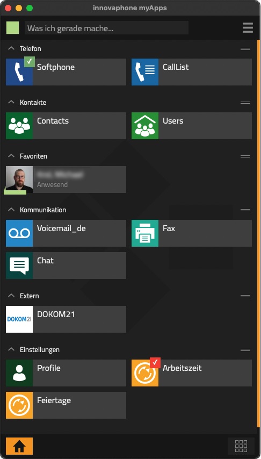Go to the home screen icon
Image resolution: width=261 pixels, height=459 pixels.
tap(19, 446)
